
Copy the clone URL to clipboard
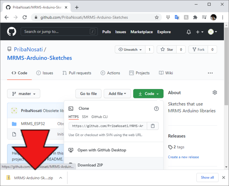[x=153, y=126]
